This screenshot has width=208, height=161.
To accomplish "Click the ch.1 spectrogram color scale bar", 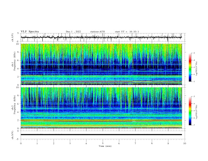I will [x=190, y=67].
